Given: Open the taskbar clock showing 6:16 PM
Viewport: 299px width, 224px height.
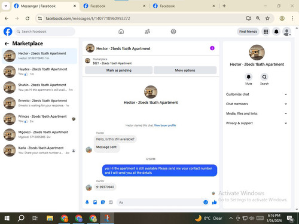Looking at the screenshot, I should [x=274, y=218].
